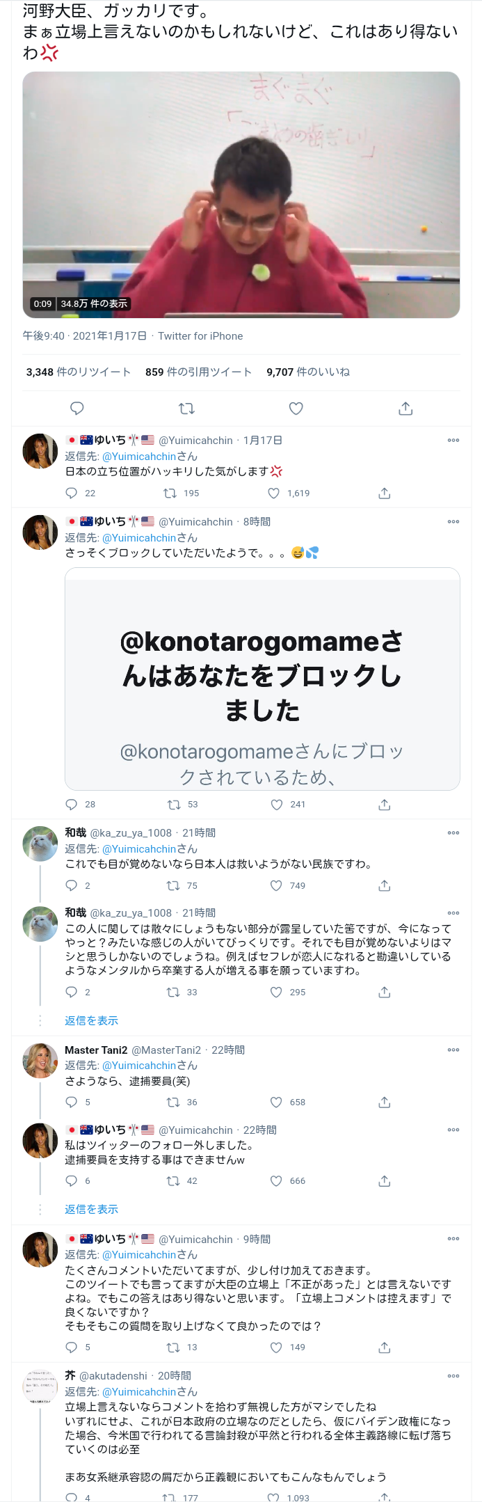Expand first 返信を表示 under 和哉's thread
The image size is (482, 1502).
coord(92,1021)
